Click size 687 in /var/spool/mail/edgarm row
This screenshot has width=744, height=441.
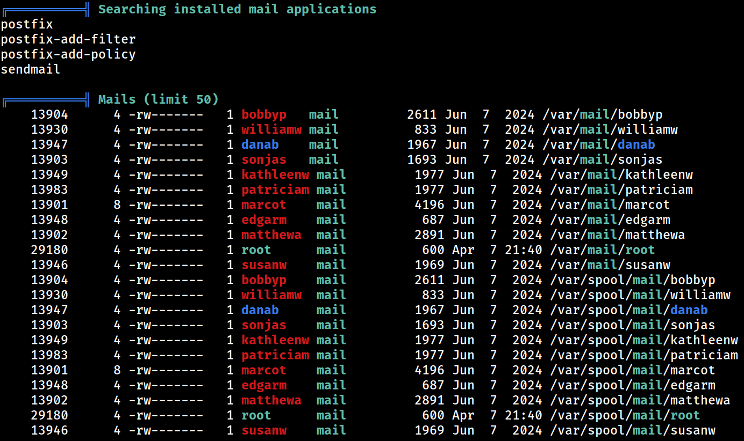point(433,385)
